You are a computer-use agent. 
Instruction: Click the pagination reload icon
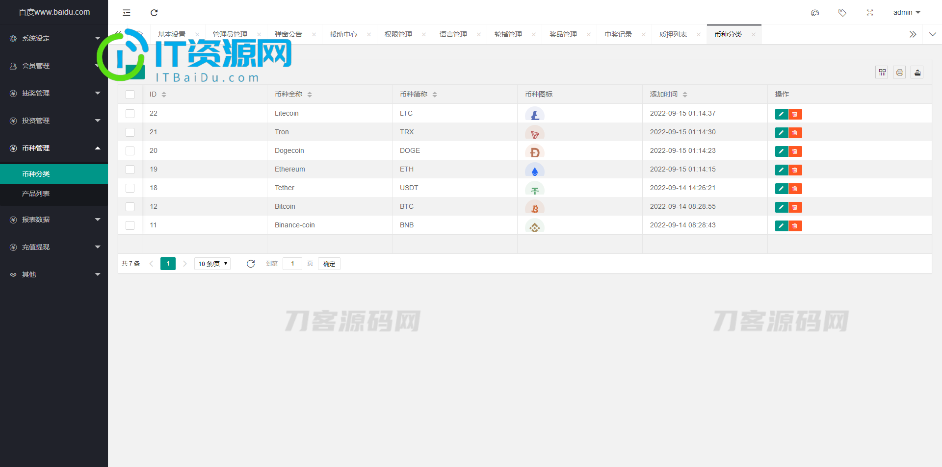click(251, 264)
